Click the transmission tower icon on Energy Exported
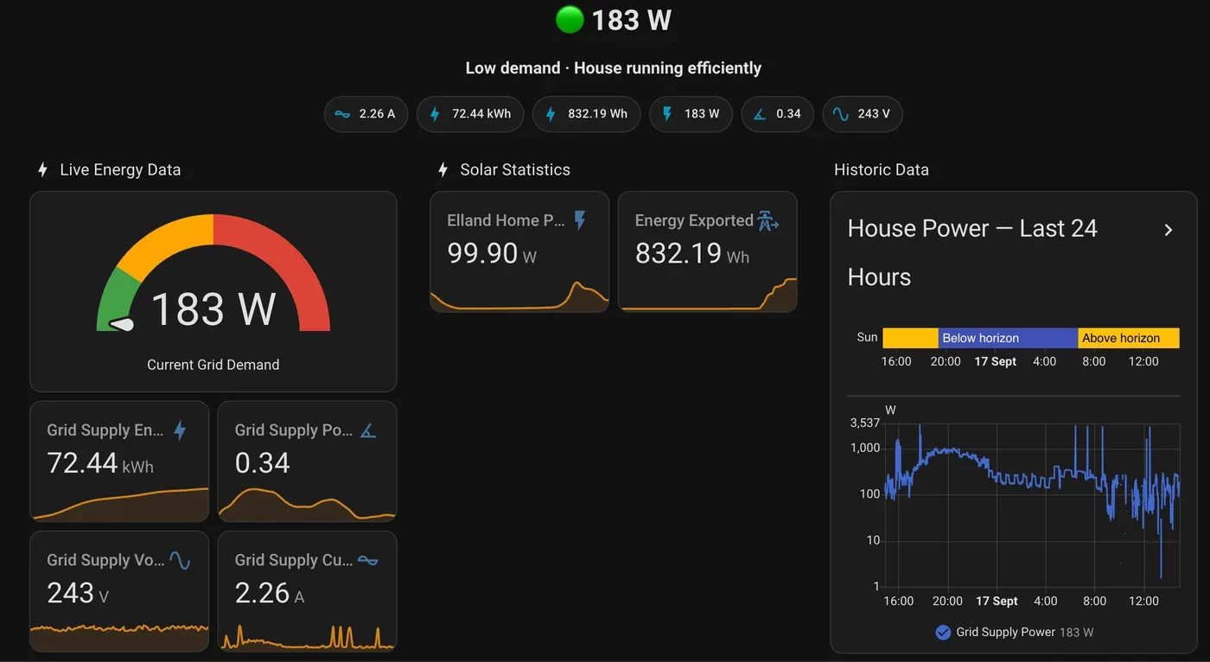Screen dimensions: 1210x662 pyautogui.click(x=767, y=220)
